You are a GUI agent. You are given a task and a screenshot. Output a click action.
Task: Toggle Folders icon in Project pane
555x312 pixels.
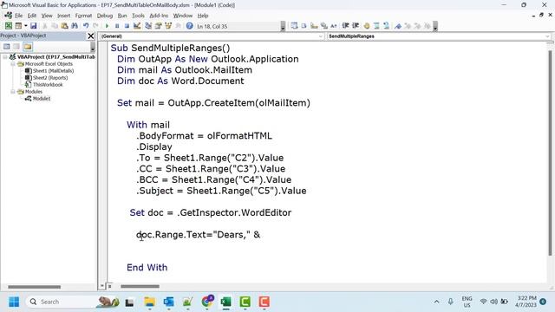point(28,46)
